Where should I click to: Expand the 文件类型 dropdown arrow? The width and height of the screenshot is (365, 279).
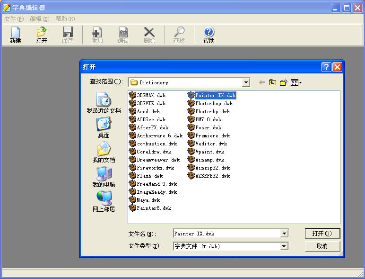tap(284, 246)
